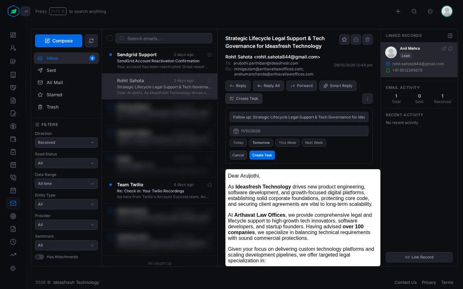Enable the Has Attachments switch

40,257
